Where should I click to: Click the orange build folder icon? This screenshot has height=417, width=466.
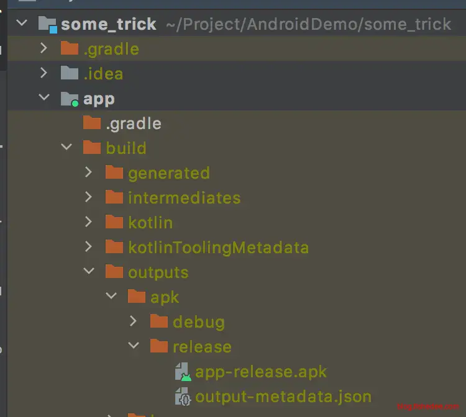click(x=92, y=148)
